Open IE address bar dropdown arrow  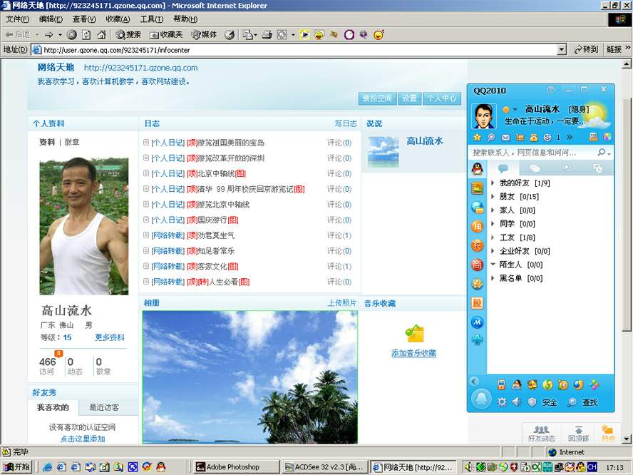[x=562, y=50]
